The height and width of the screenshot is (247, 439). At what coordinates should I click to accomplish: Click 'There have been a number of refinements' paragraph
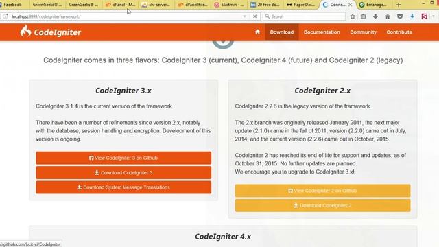pos(123,131)
